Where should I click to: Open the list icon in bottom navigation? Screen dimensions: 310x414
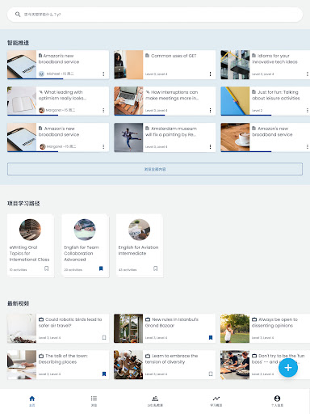(94, 401)
